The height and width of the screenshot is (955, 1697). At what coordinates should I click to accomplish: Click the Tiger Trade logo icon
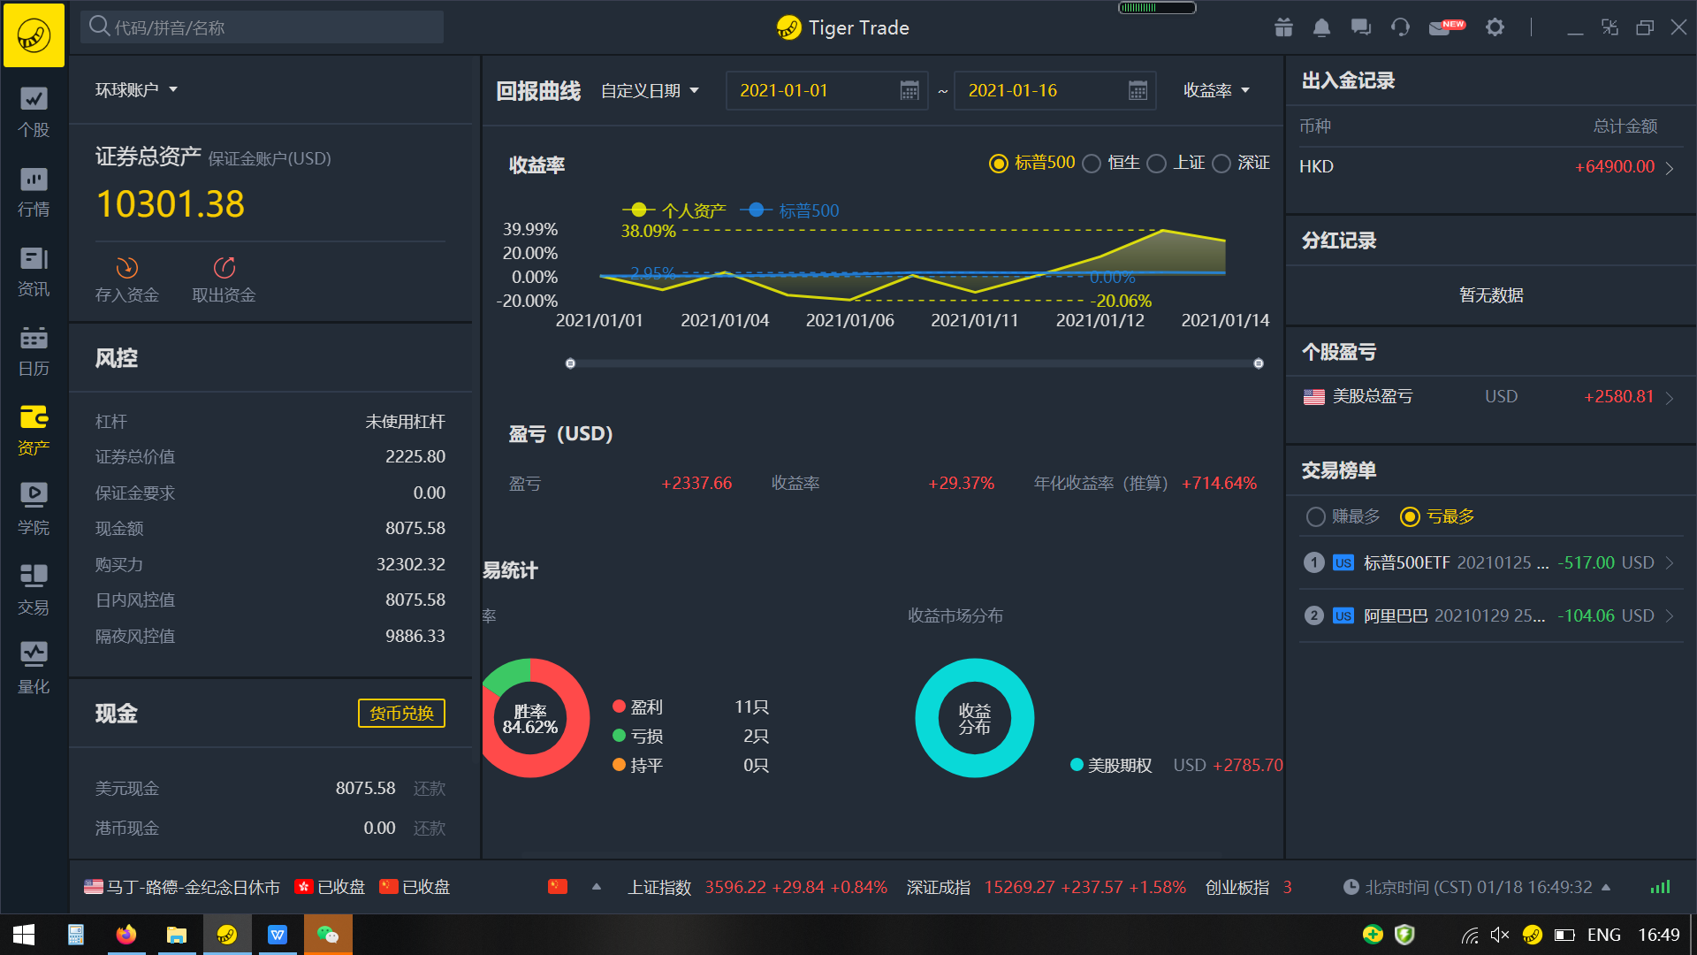pyautogui.click(x=34, y=35)
